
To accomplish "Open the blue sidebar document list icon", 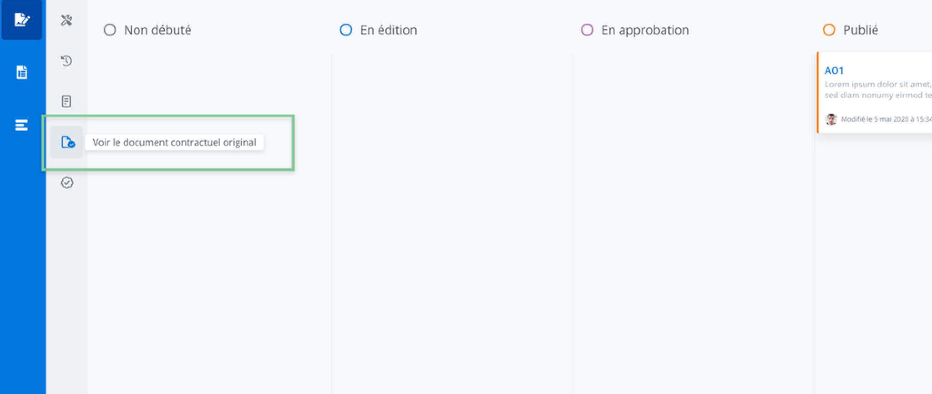I will point(22,72).
